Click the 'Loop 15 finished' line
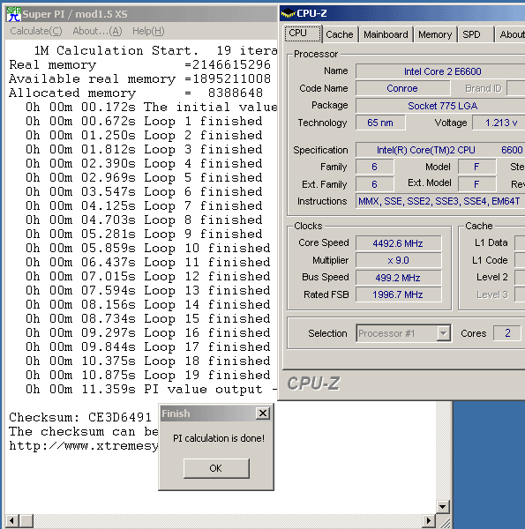Viewport: 525px width, 529px height. (x=148, y=318)
